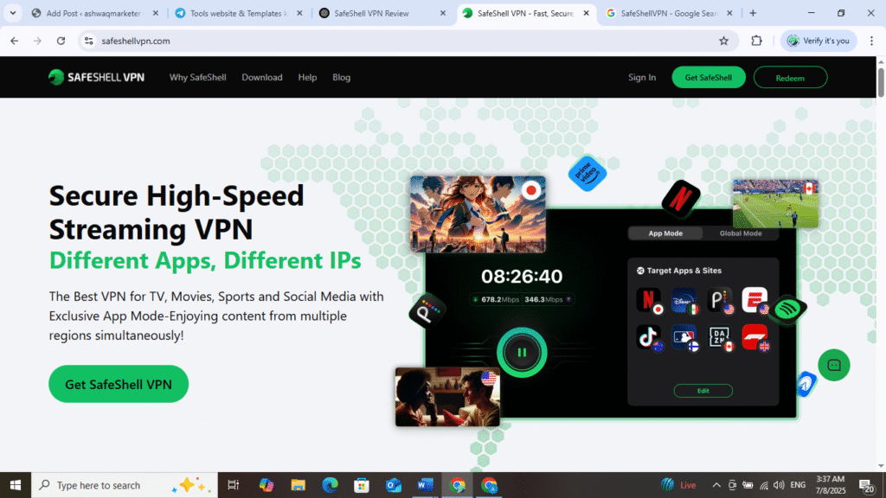Click the DAZN app icon

[x=719, y=336]
